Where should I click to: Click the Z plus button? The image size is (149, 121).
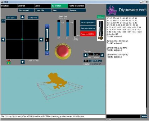coord(47,26)
